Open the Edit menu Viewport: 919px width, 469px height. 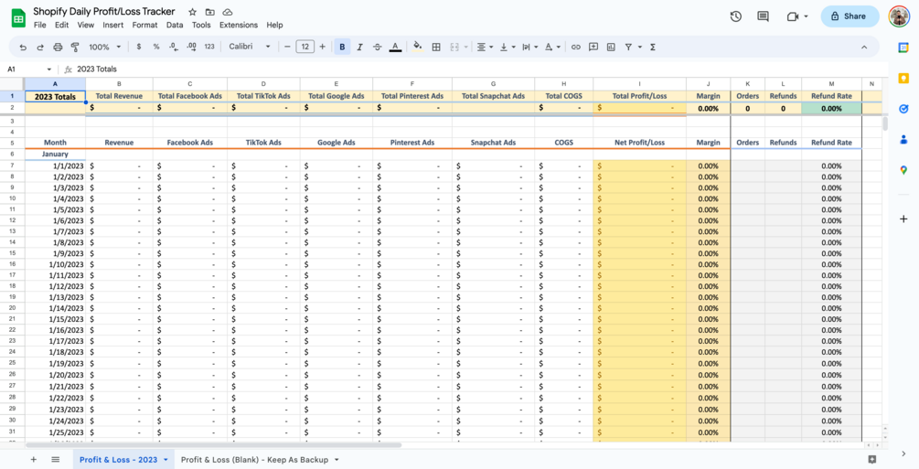pos(61,26)
